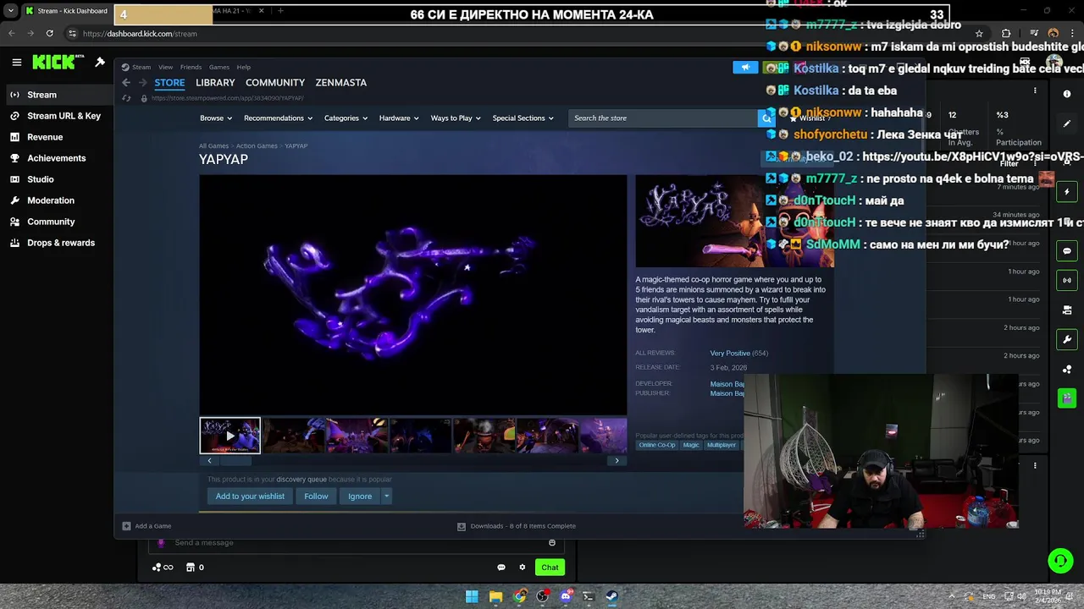Click the wrench tools icon in right rail

pyautogui.click(x=1067, y=340)
